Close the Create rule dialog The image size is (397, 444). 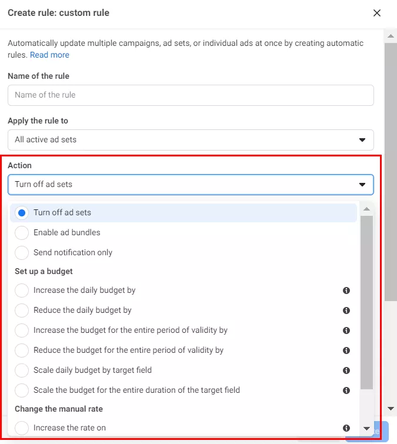376,13
